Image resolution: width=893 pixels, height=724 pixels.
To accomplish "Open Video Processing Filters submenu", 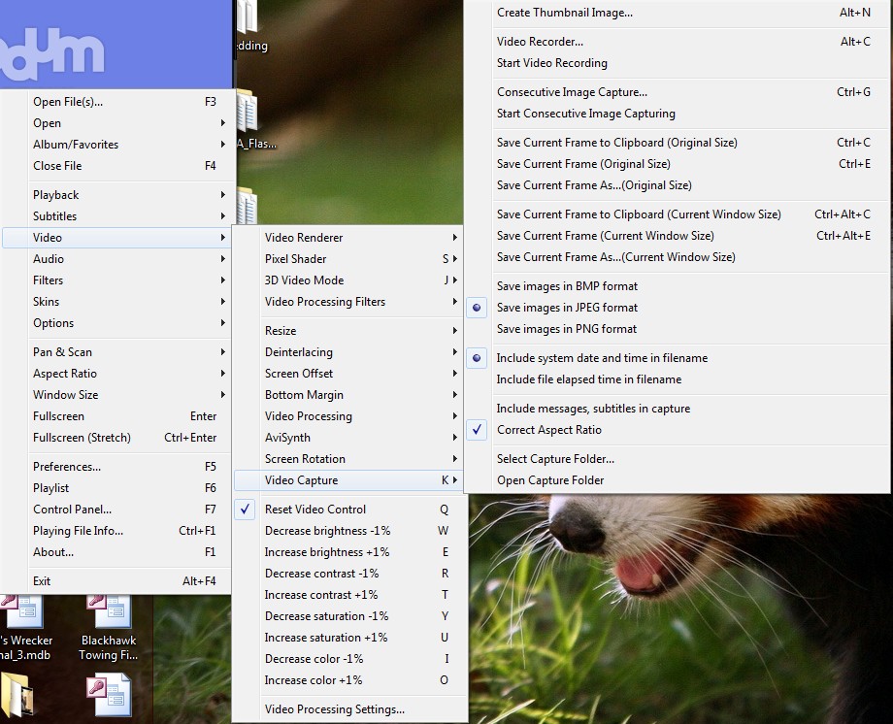I will tap(348, 301).
